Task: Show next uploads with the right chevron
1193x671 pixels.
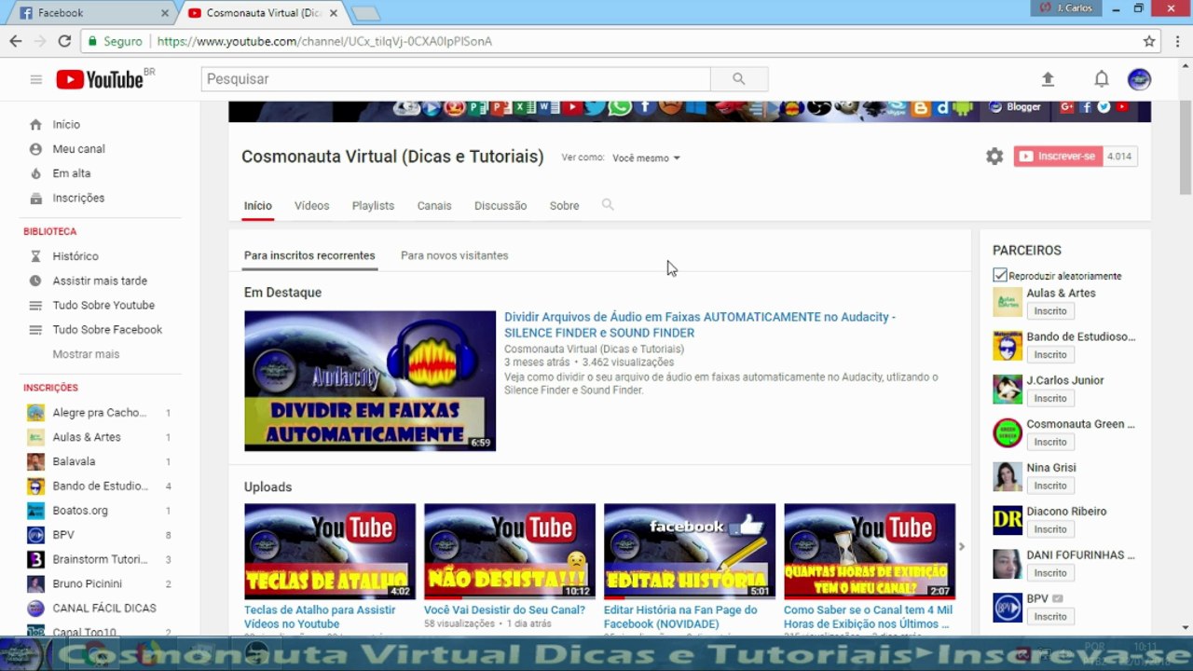Action: pyautogui.click(x=962, y=547)
